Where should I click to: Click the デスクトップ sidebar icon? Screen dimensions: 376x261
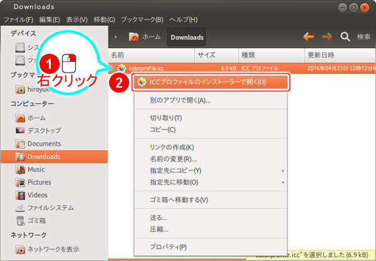click(x=20, y=131)
